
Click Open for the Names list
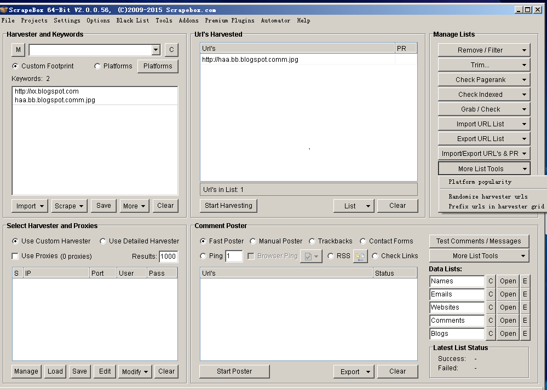(x=508, y=281)
